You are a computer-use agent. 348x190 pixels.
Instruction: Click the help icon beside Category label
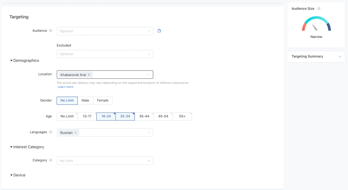point(51,160)
